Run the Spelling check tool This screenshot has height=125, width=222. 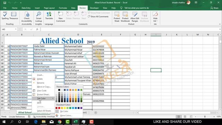point(5,16)
